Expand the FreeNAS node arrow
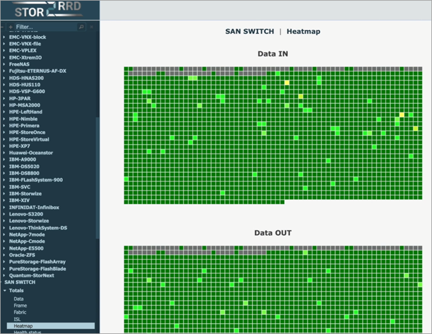 pyautogui.click(x=4, y=64)
